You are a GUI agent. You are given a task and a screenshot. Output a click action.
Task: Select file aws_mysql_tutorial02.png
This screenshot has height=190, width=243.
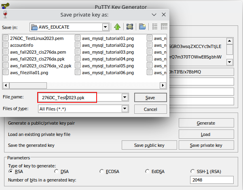click(x=108, y=45)
